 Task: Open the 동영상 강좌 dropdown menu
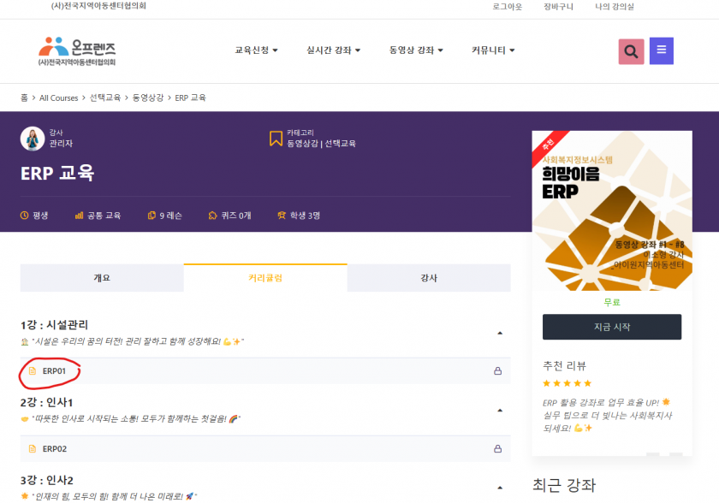coord(416,50)
